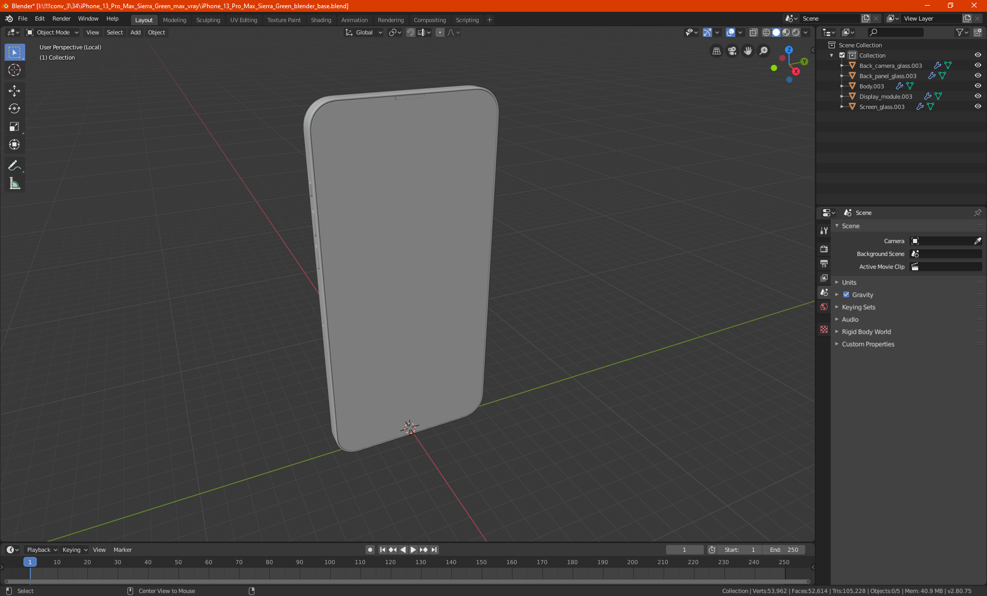Click the Annotate tool icon
987x596 pixels.
tap(14, 165)
